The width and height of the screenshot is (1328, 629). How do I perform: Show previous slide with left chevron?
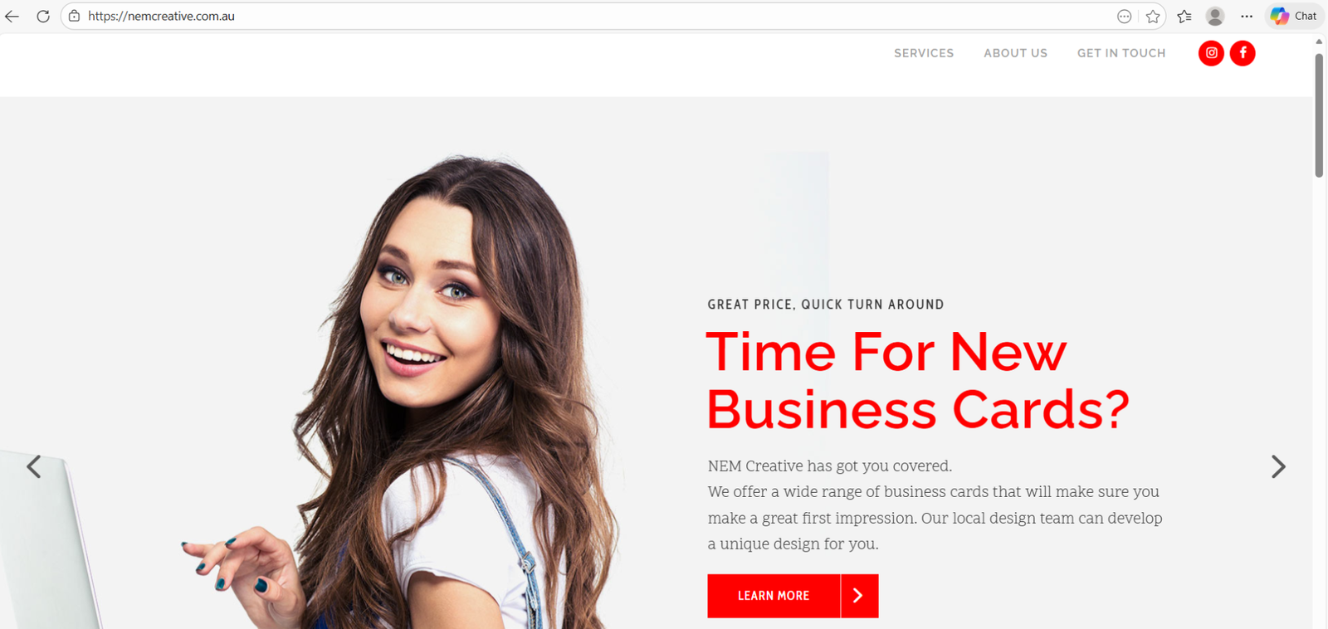[33, 466]
